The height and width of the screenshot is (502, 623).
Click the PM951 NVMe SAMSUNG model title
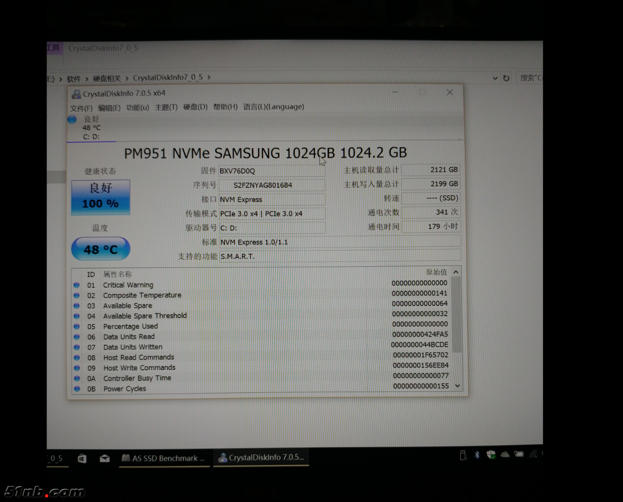point(265,153)
